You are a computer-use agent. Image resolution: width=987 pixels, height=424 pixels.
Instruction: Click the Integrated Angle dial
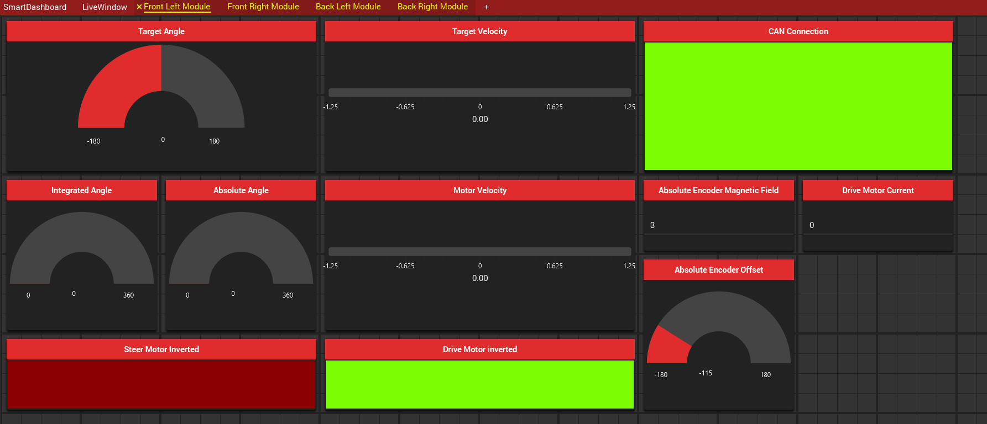pyautogui.click(x=82, y=248)
